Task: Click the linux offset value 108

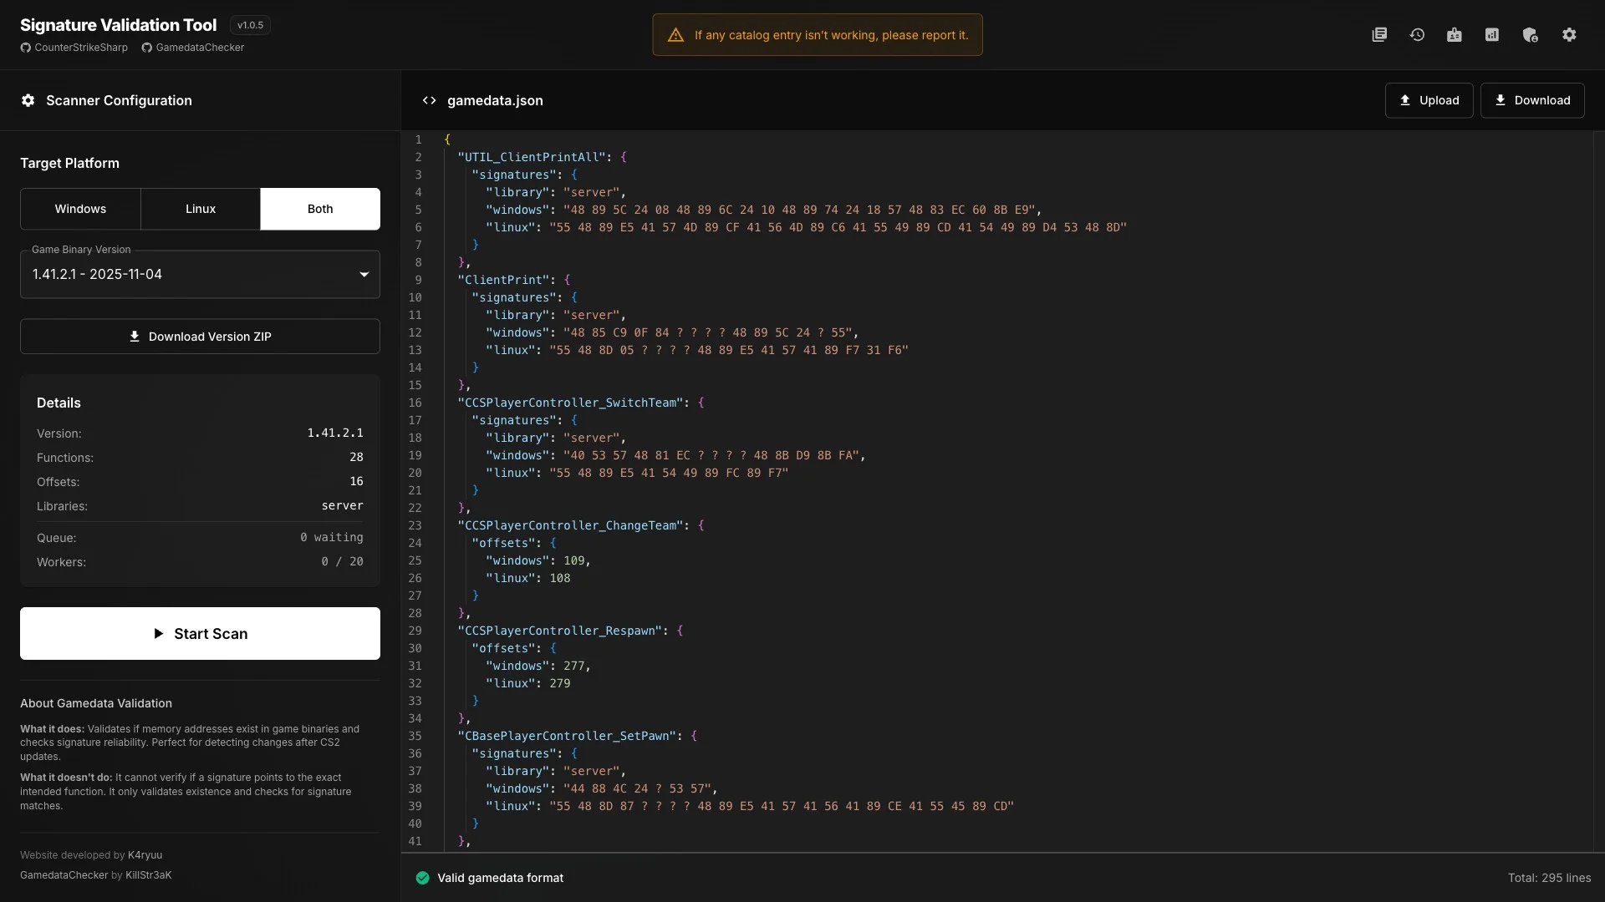Action: pos(560,578)
